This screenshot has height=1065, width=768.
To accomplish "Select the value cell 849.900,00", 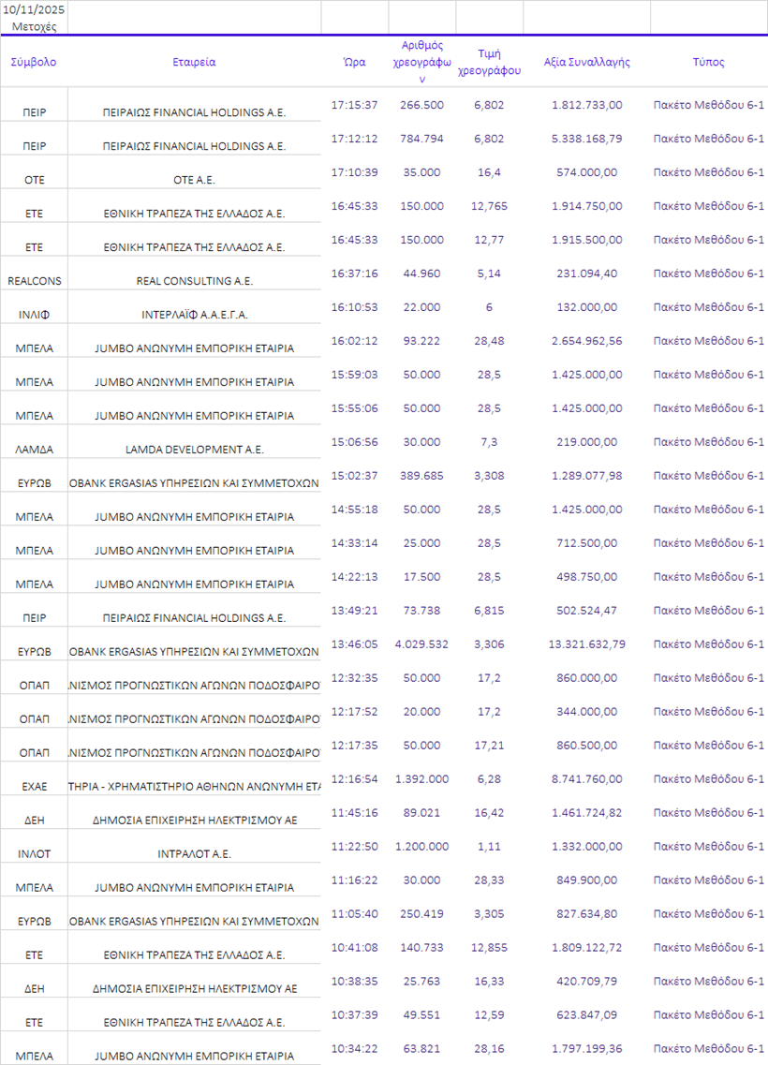I will click(x=586, y=880).
